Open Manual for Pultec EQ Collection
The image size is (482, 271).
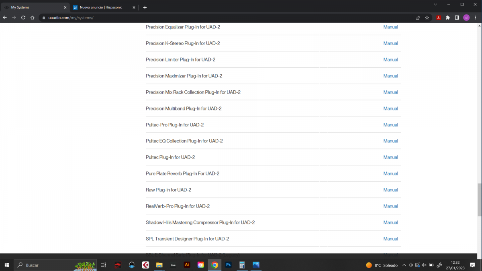coord(390,141)
